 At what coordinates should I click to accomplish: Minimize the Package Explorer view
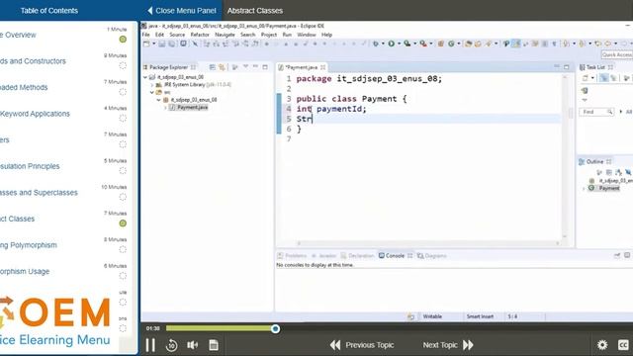point(255,67)
